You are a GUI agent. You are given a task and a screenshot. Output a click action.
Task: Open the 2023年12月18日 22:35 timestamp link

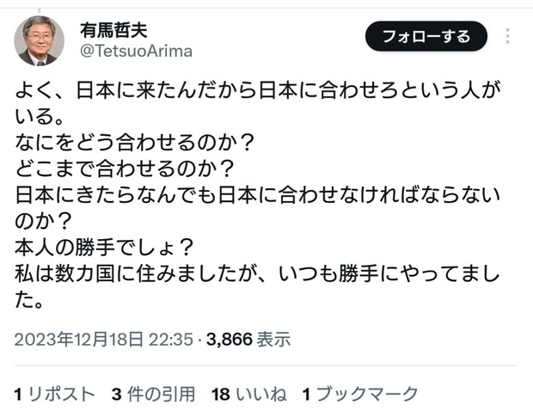pos(104,339)
